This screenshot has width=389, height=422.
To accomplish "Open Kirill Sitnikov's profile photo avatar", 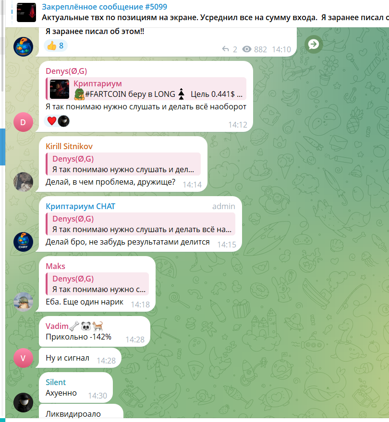I will (23, 182).
